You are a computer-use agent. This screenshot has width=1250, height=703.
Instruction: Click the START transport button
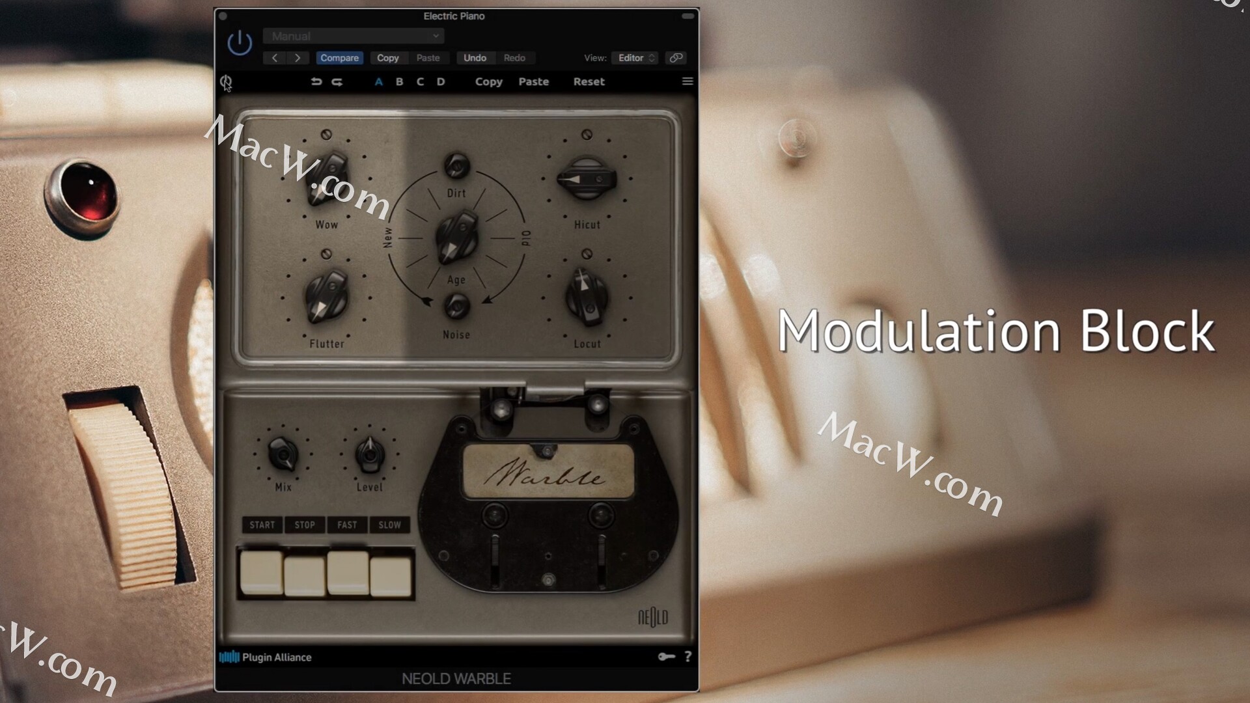coord(262,525)
